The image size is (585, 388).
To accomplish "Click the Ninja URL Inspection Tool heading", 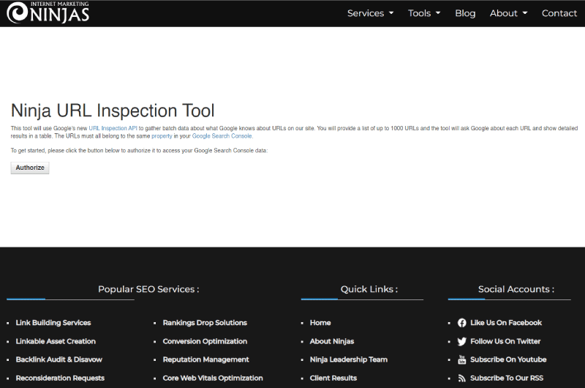I will pyautogui.click(x=113, y=111).
